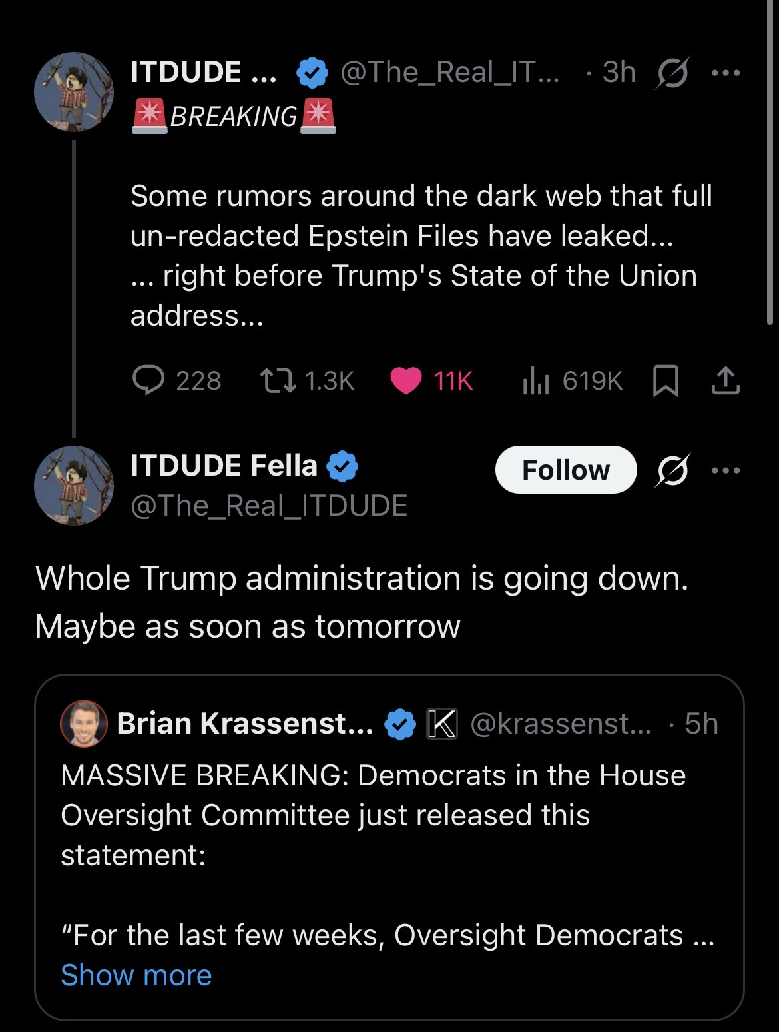Click Grok icon beside the Follow button
Screen dimensions: 779x1032
[x=672, y=470]
